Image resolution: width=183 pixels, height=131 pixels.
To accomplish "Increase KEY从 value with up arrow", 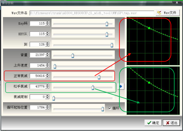I will (x=47, y=33).
